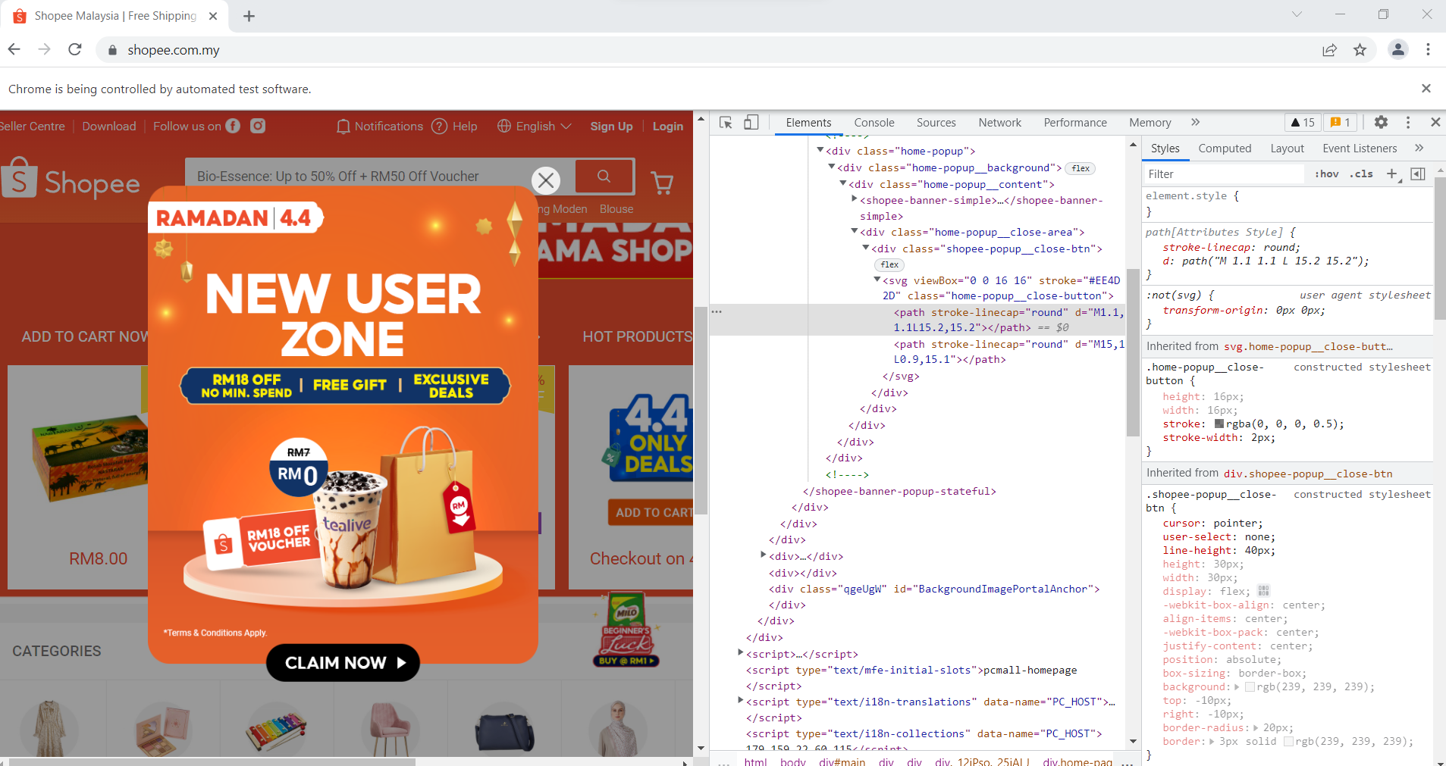Reload the shopee.com.my page

[74, 49]
